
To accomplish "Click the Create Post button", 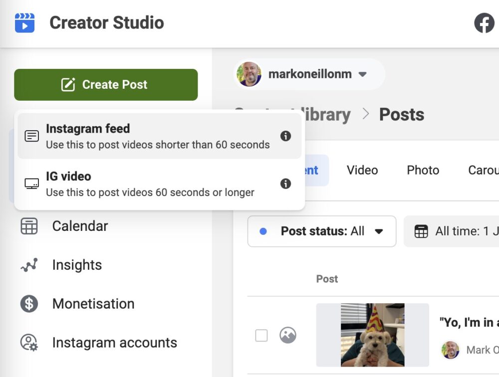I will (106, 84).
